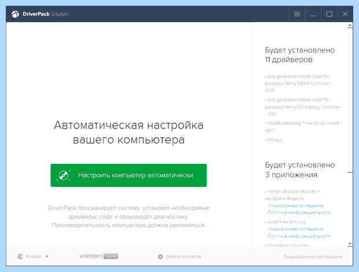
Task: Click the disc icon on the green button
Action: [64, 175]
